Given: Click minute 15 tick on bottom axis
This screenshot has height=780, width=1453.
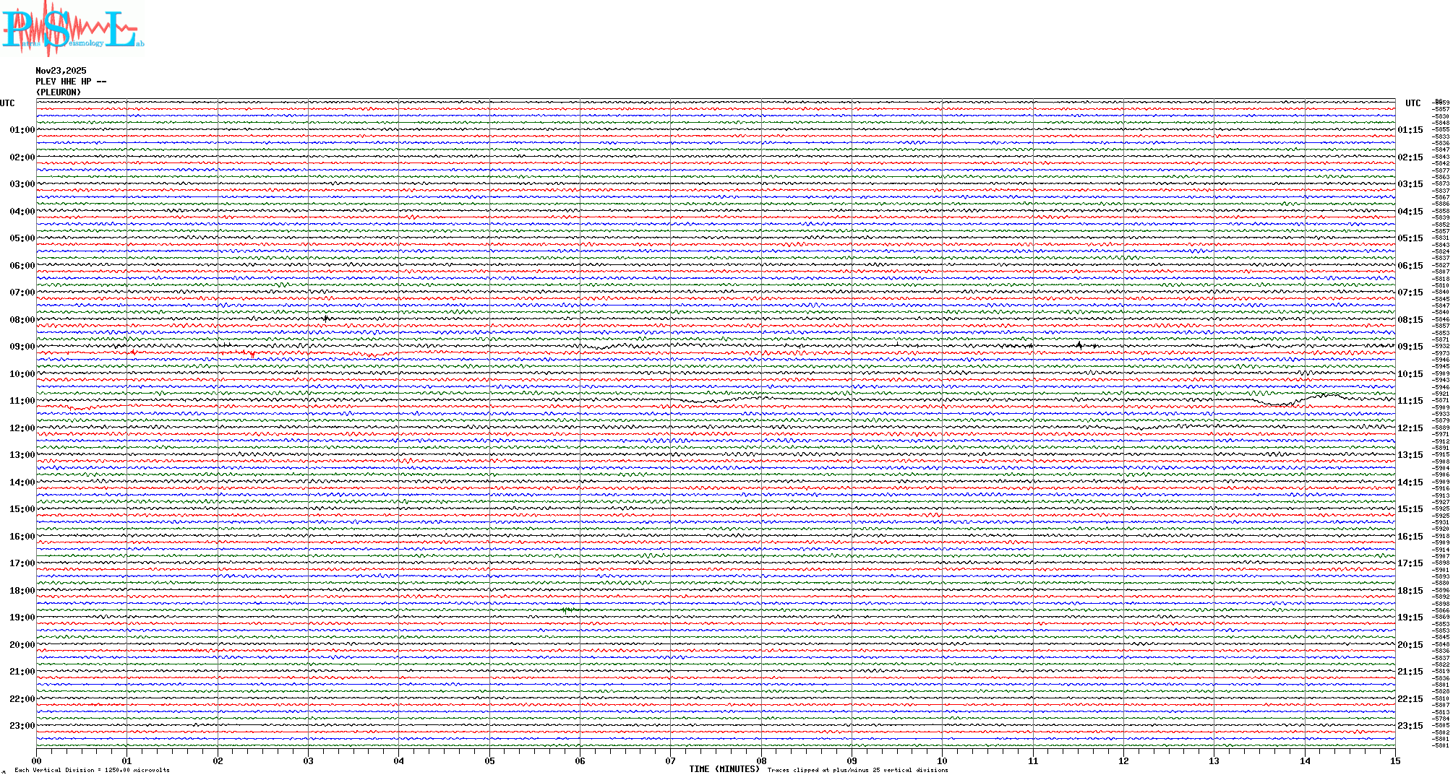Looking at the screenshot, I should [1394, 760].
